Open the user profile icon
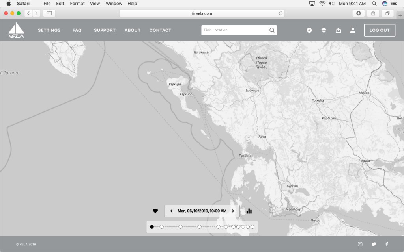Image resolution: width=404 pixels, height=252 pixels. [x=353, y=30]
